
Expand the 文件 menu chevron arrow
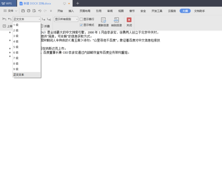pyautogui.click(x=16, y=11)
